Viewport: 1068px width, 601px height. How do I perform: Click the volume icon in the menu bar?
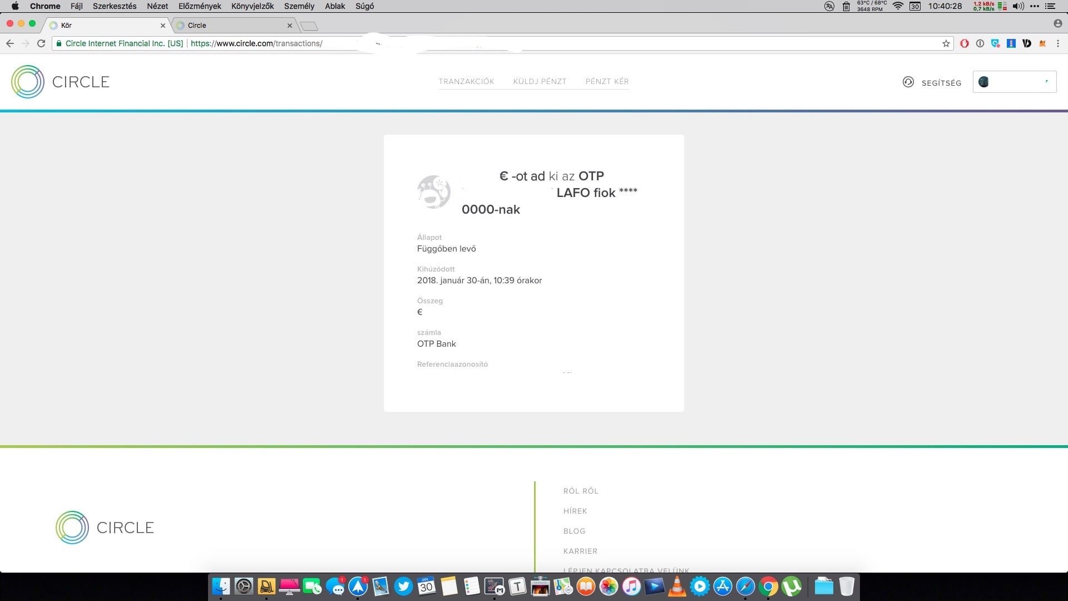coord(1018,6)
